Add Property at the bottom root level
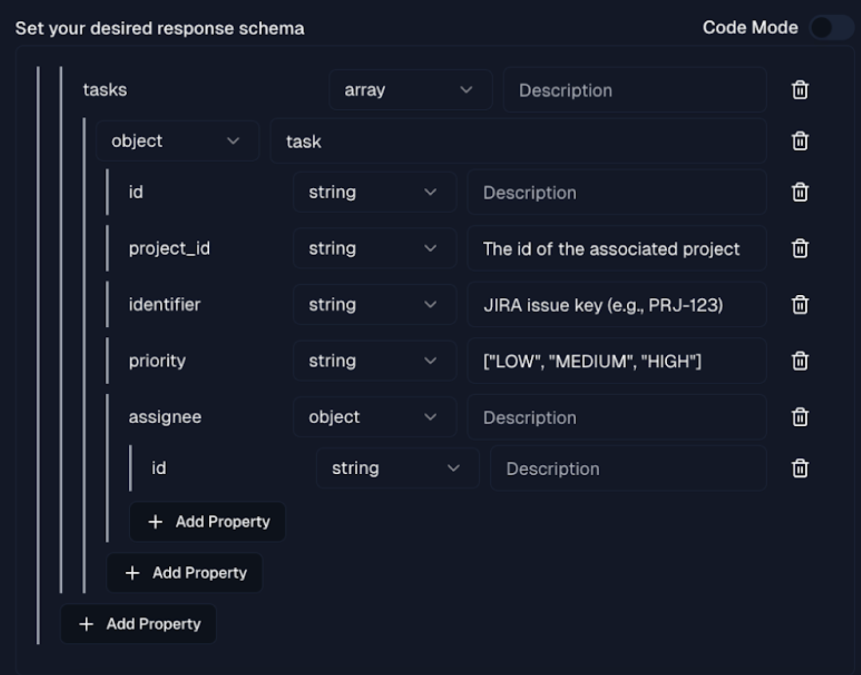Viewport: 861px width, 675px height. click(x=139, y=624)
